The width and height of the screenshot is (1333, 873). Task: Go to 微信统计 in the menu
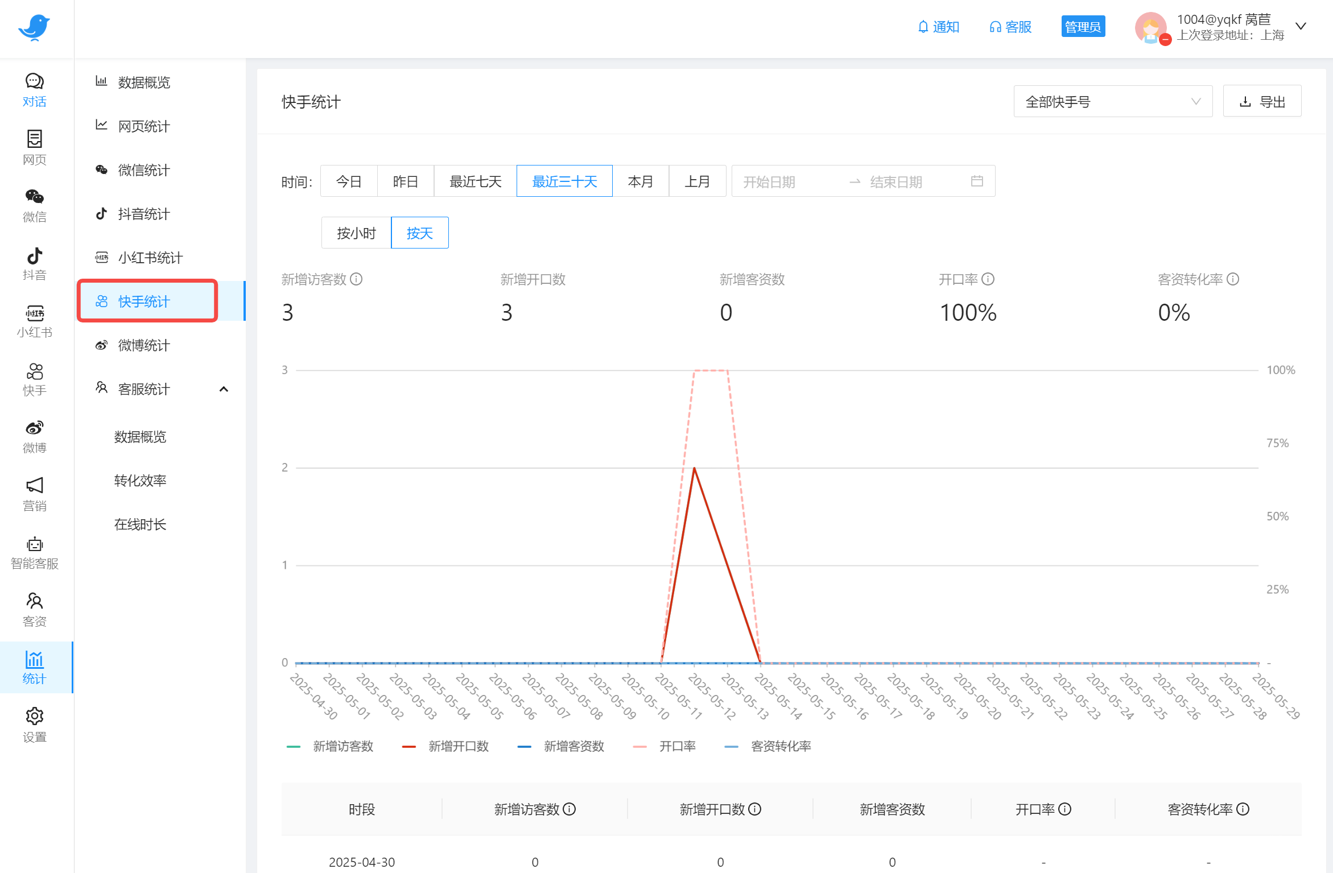point(143,170)
